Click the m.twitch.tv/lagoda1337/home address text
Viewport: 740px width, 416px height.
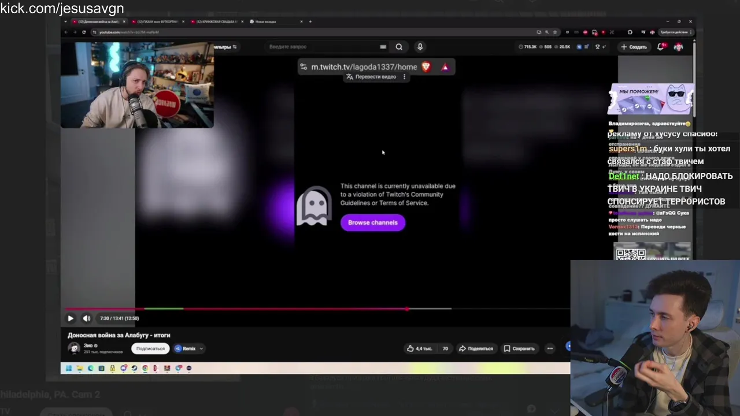pyautogui.click(x=364, y=67)
